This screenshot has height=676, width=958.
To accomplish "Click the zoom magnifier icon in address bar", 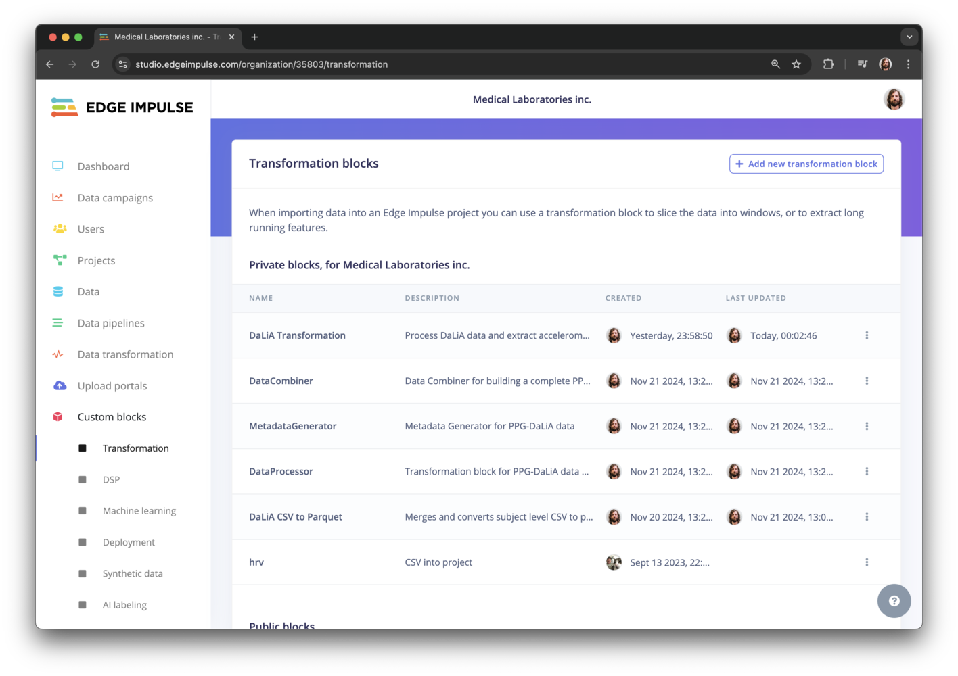I will (776, 64).
